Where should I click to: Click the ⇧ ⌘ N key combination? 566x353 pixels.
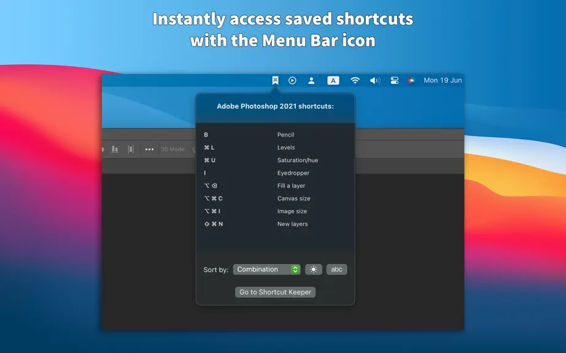214,224
